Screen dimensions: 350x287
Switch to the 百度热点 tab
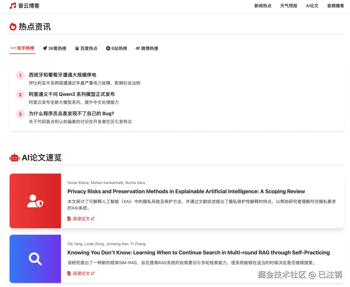(86, 48)
